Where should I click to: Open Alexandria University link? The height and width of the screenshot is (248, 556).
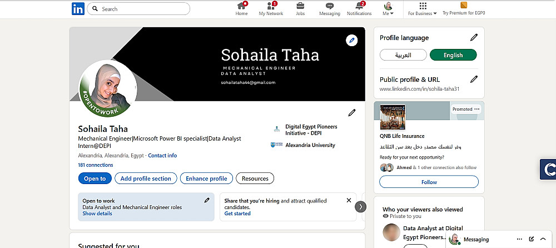pyautogui.click(x=304, y=145)
